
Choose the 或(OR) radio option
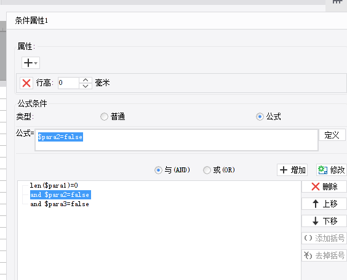pos(207,170)
